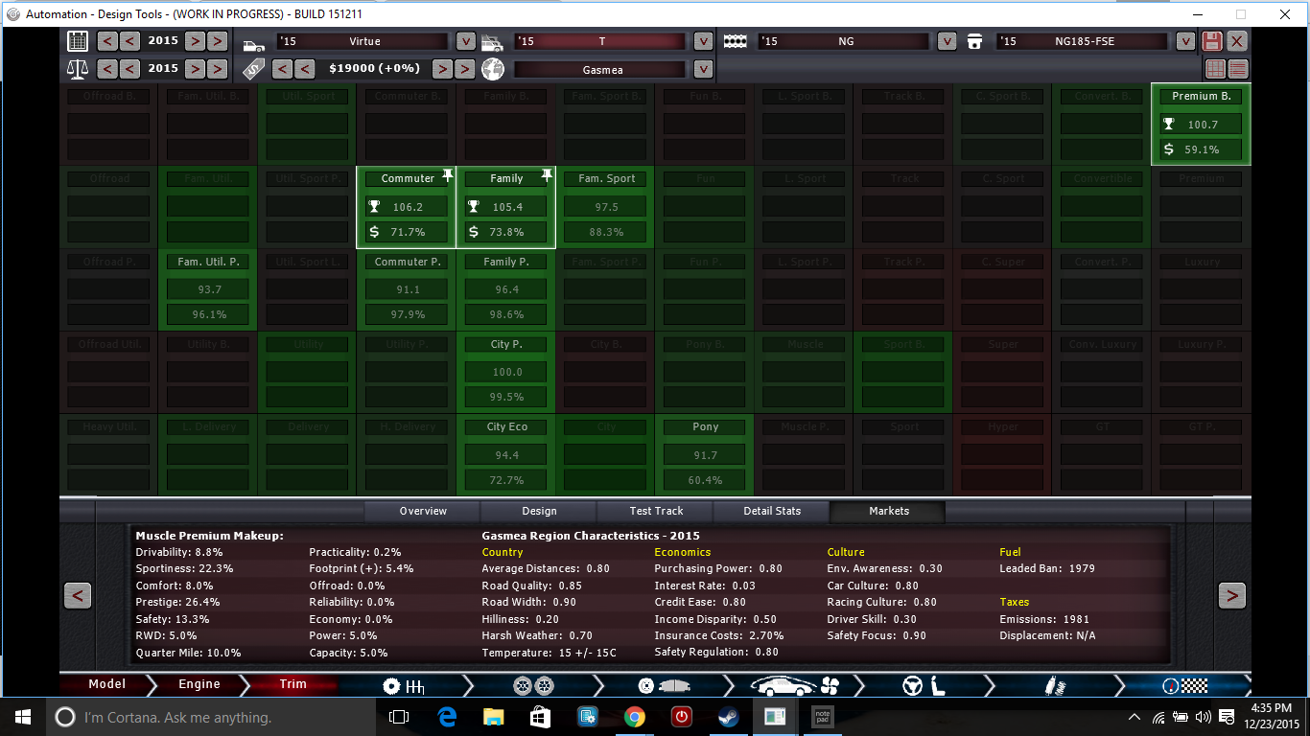This screenshot has width=1310, height=736.
Task: Click the Leaded Ban: 1979 entry
Action: point(1047,568)
